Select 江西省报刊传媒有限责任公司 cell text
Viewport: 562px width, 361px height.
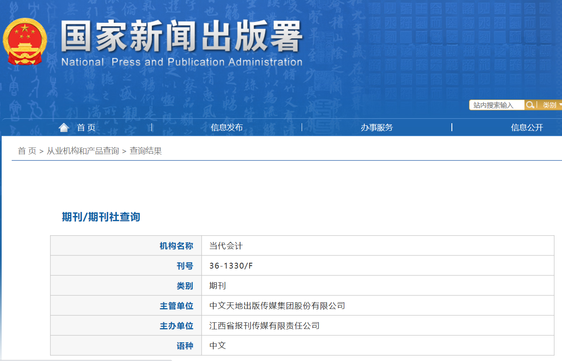(265, 326)
